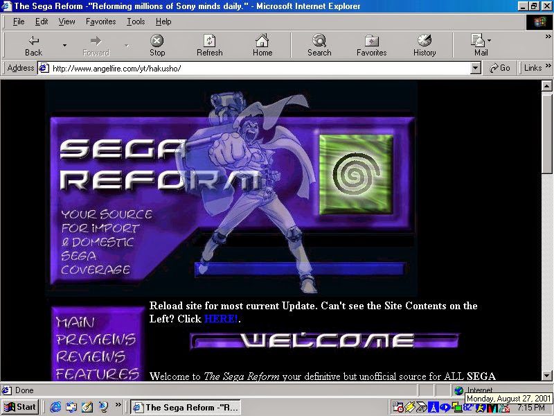Click the HERE! hyperlink

221,319
